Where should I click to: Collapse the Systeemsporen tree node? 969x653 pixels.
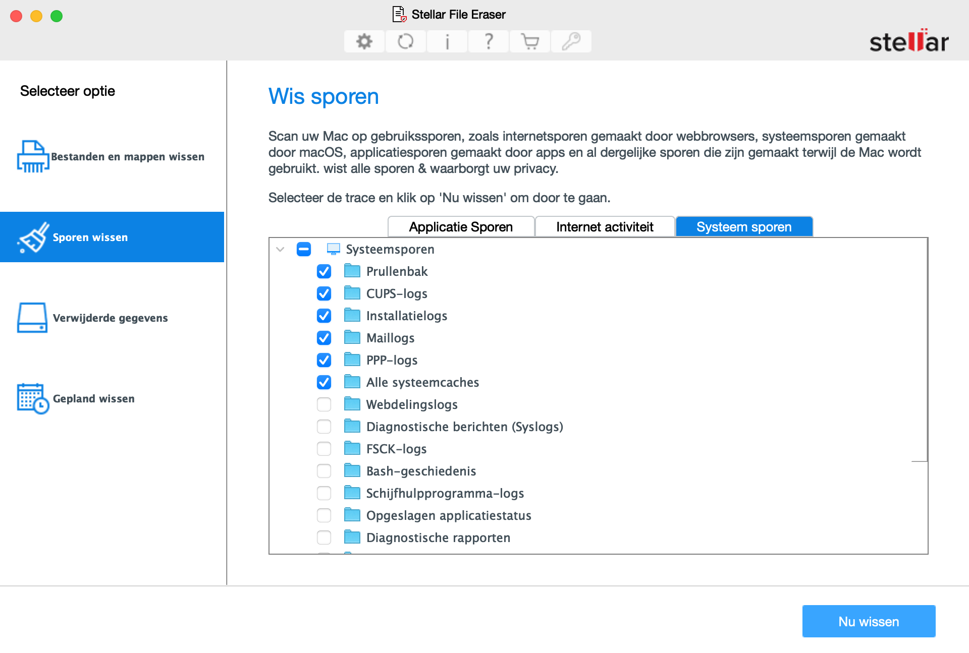(281, 249)
